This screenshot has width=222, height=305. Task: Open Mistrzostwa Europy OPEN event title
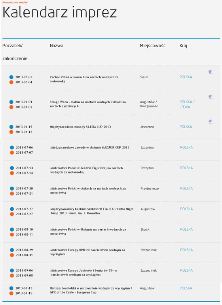pyautogui.click(x=87, y=252)
